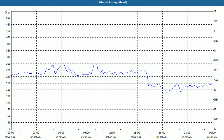Image resolution: width=224 pixels, height=140 pixels.
Task: Click the 00:00 label above 05.04.26
Action: (213, 133)
